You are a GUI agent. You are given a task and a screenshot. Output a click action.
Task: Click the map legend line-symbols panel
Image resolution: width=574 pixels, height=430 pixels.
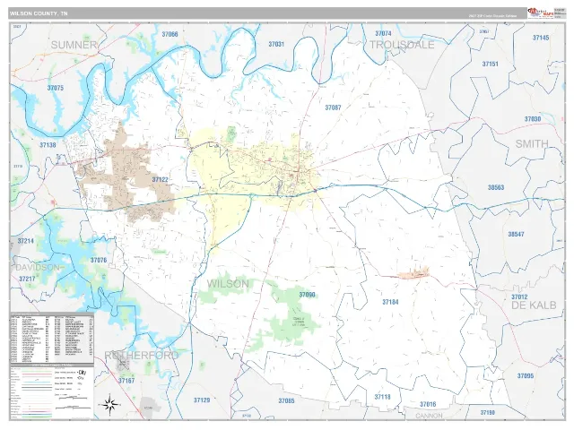click(x=52, y=391)
